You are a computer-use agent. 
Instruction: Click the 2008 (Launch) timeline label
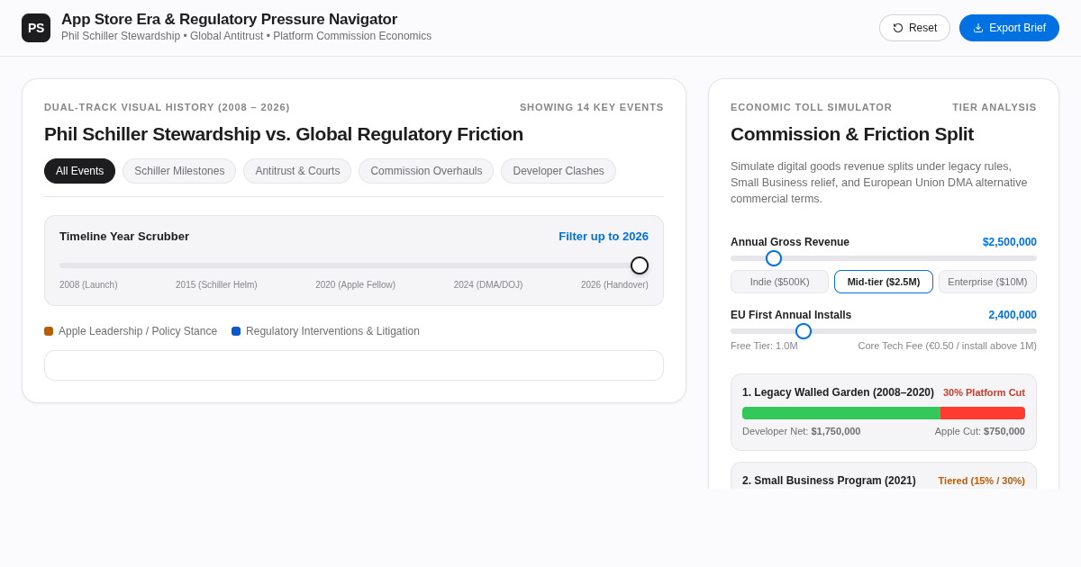pyautogui.click(x=88, y=284)
